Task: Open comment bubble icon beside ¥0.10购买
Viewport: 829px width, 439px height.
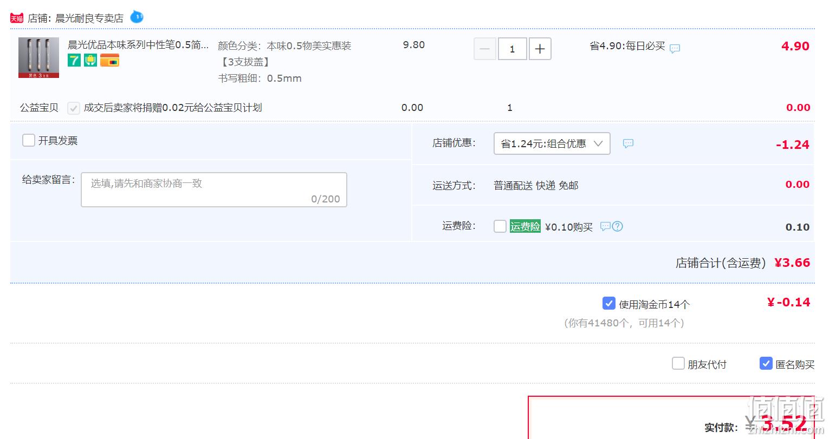Action: [x=605, y=226]
